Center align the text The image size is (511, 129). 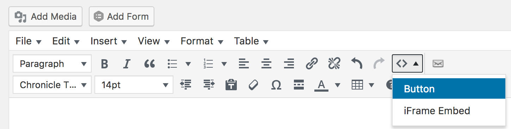[266, 64]
